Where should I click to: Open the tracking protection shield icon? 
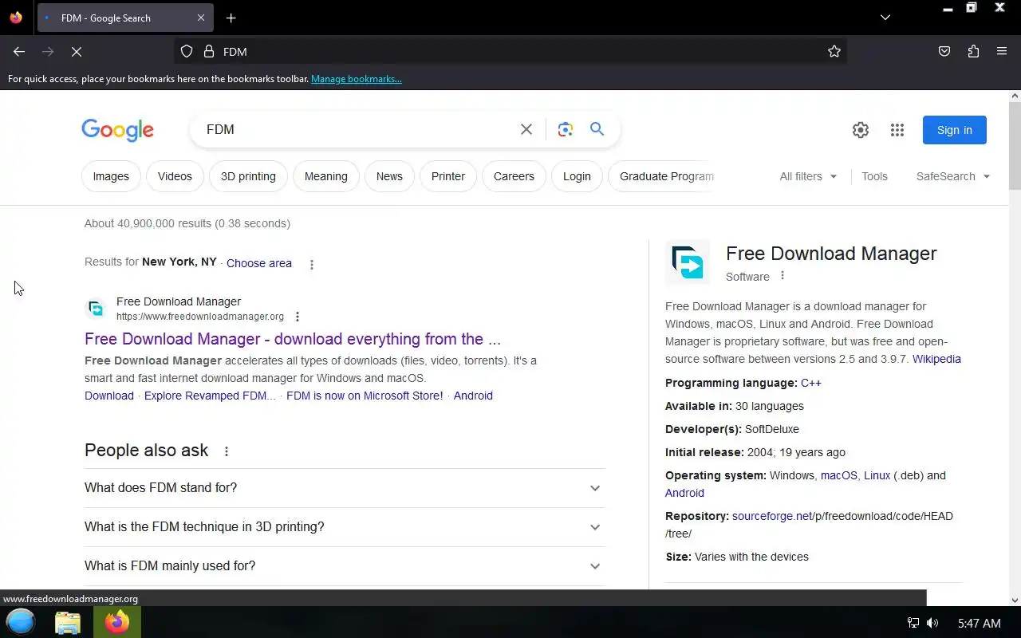click(x=187, y=51)
